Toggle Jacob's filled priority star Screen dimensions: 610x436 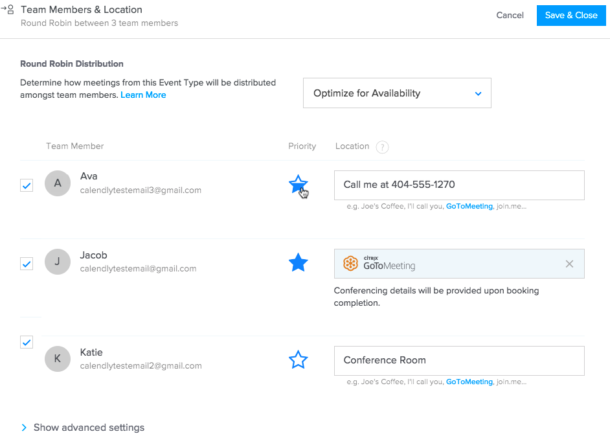pos(298,262)
